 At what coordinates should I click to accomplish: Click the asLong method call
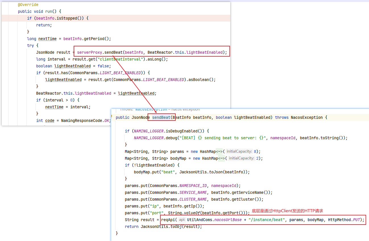pos(154,59)
